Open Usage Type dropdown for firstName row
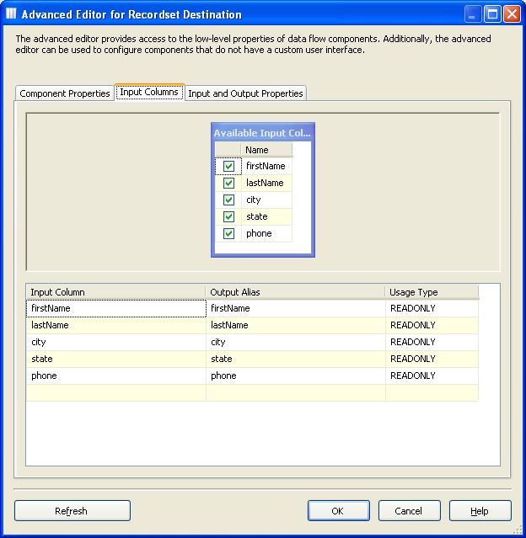 [432, 308]
